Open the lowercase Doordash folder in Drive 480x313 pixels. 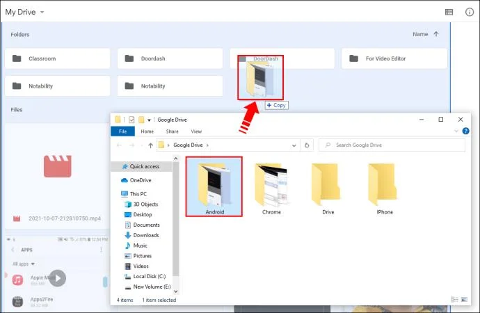coord(170,58)
